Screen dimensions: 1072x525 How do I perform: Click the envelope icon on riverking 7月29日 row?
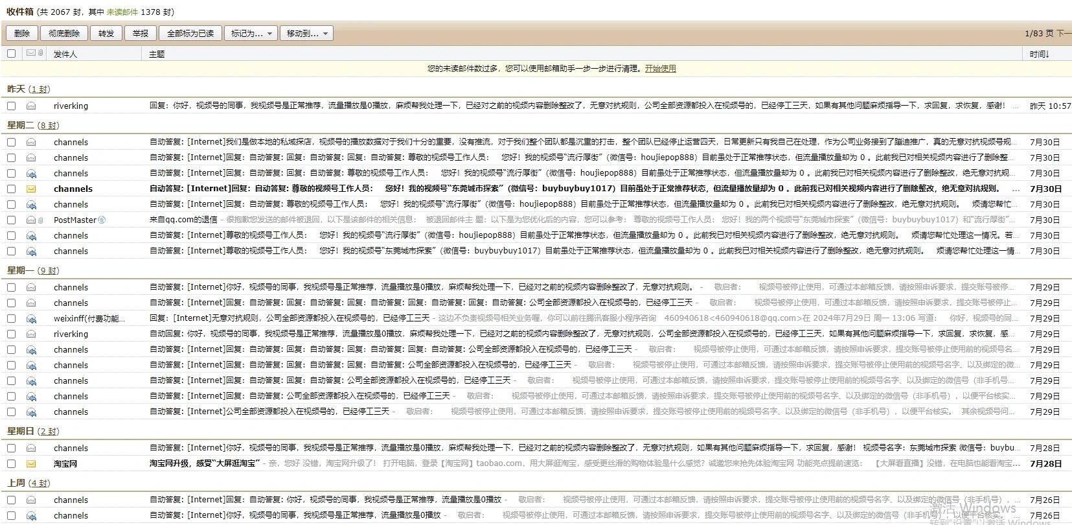(31, 334)
